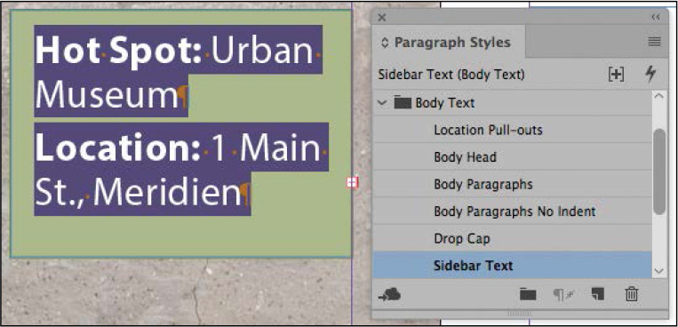Click the 'Location:' bold text
Viewport: 678px width, 327px height.
(x=118, y=148)
